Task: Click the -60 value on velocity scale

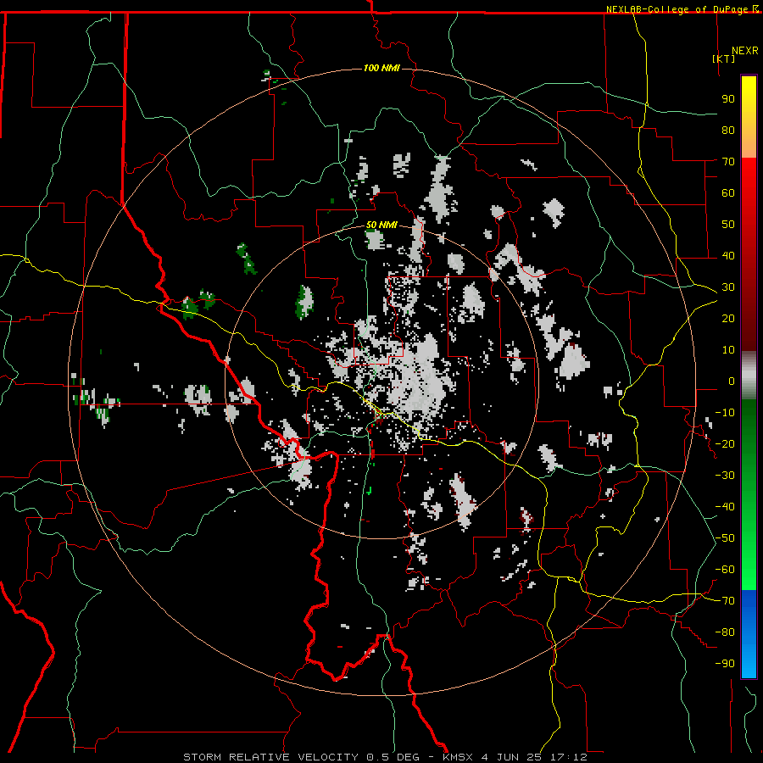Action: coord(725,570)
